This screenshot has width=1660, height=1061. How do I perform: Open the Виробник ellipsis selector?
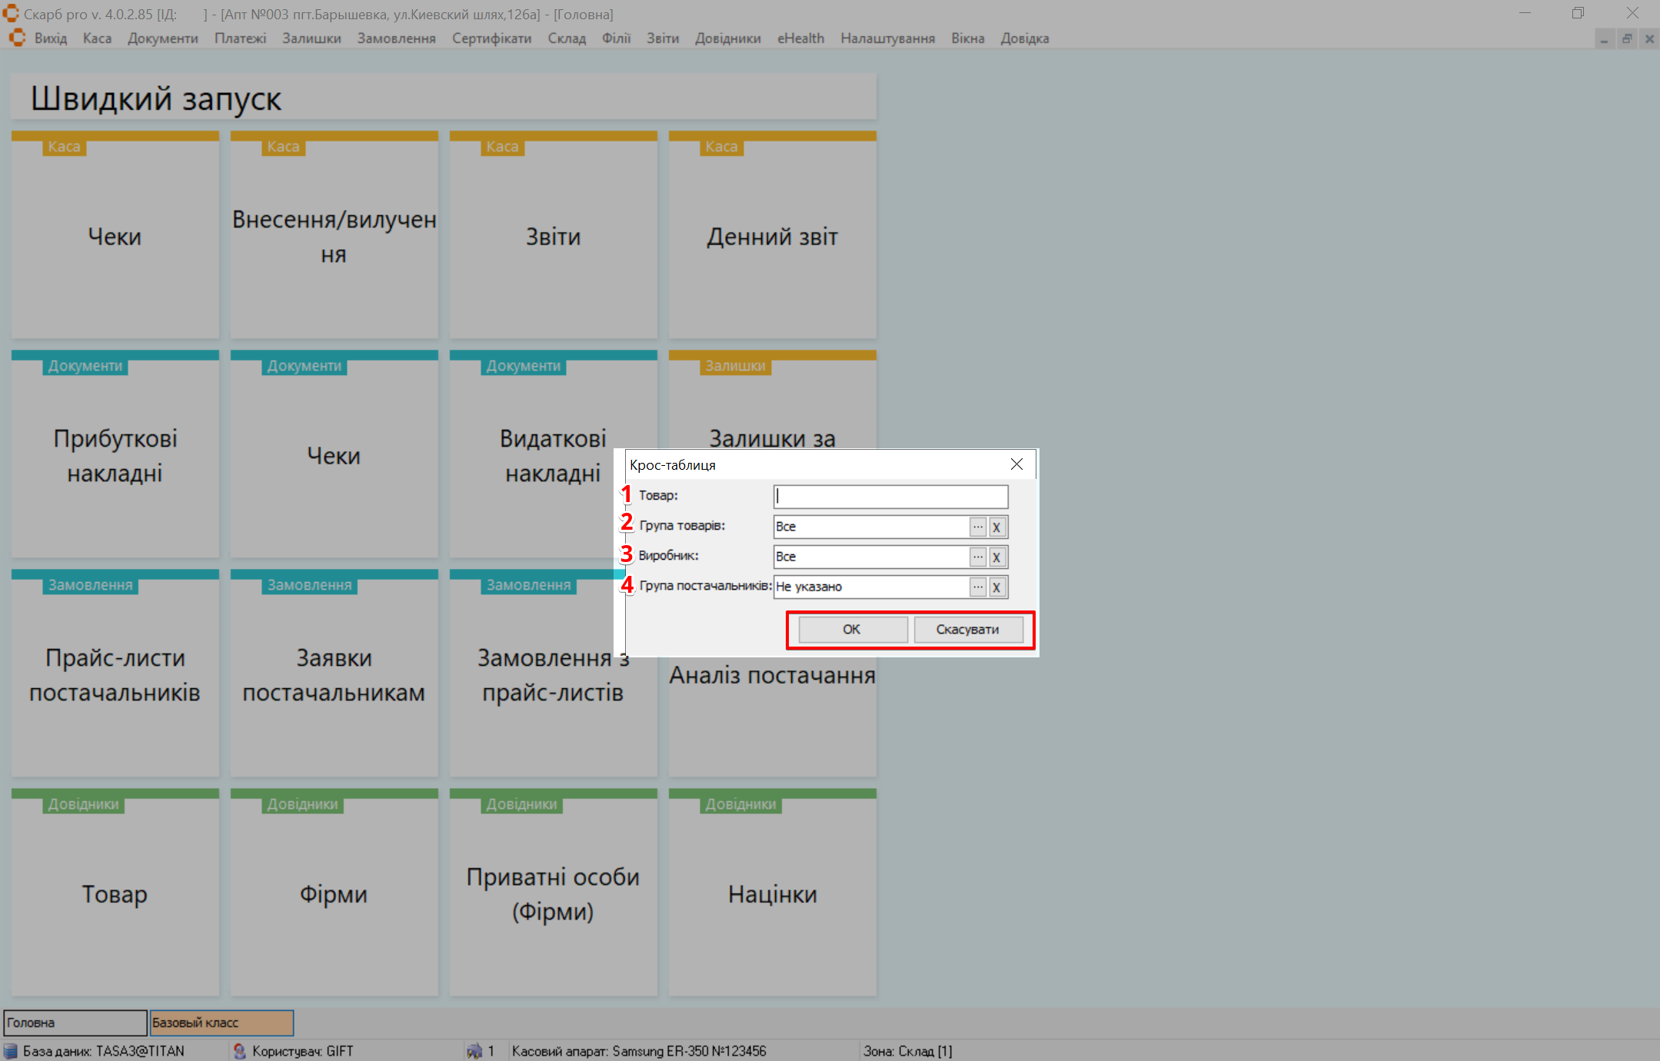[x=977, y=557]
